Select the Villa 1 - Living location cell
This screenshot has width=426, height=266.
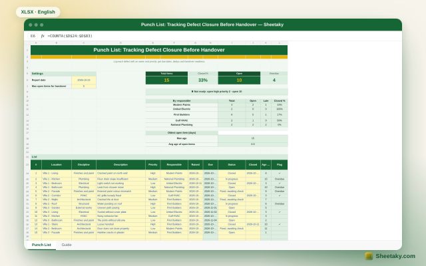[57, 173]
